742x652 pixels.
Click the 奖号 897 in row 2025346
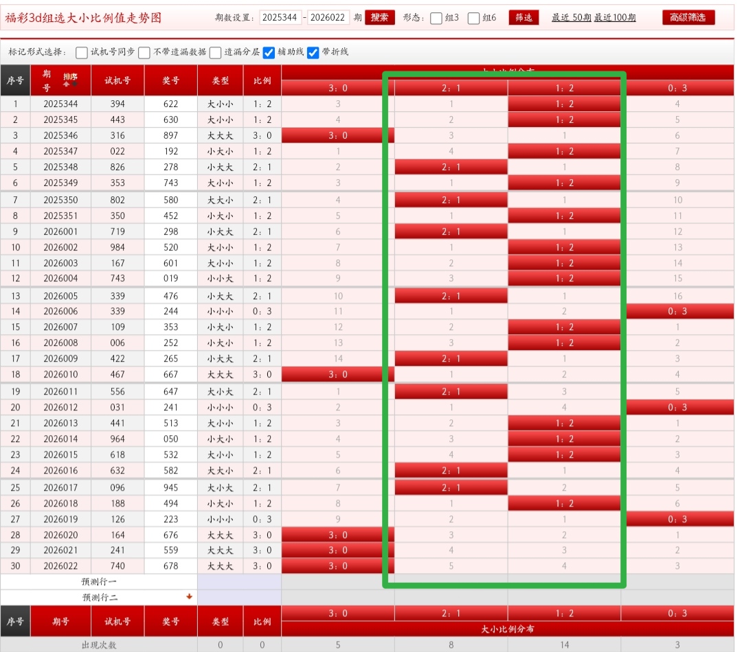click(x=171, y=136)
